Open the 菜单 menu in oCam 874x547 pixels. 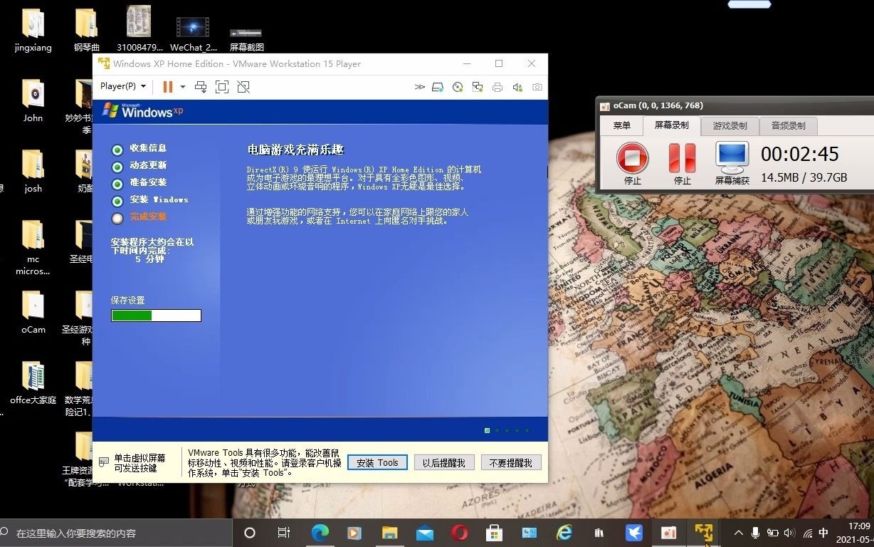point(621,125)
